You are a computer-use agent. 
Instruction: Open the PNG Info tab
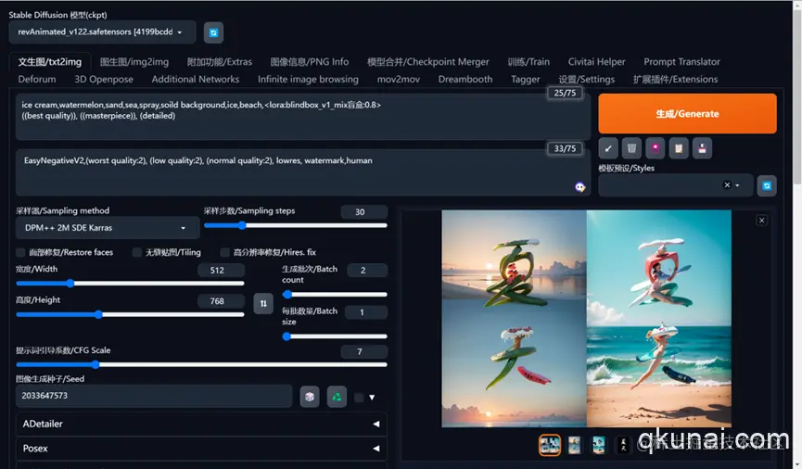coord(310,62)
